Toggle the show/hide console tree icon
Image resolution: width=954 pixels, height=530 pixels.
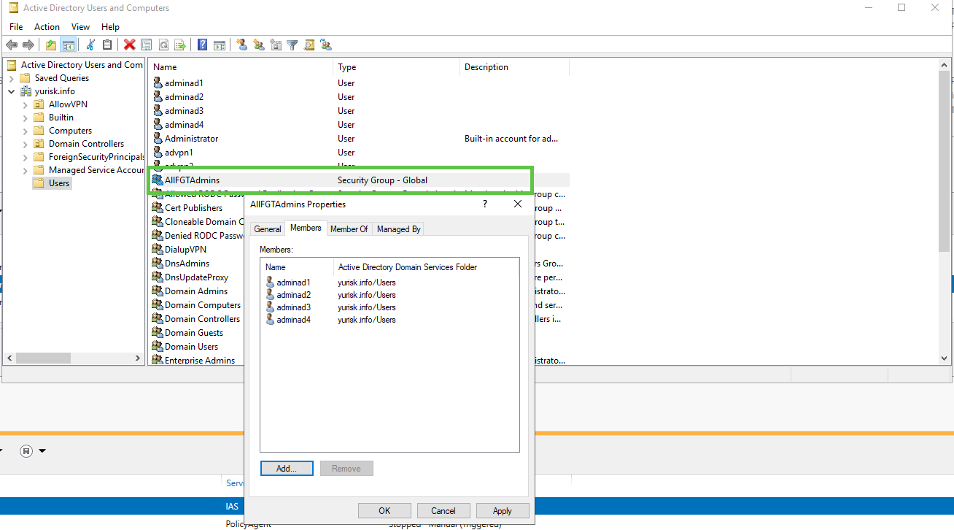68,45
